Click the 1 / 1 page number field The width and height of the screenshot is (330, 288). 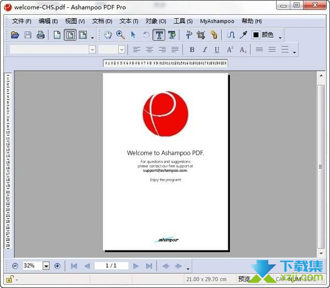111,265
